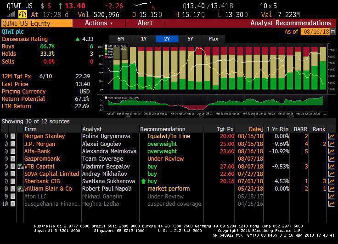The height and width of the screenshot is (244, 338).
Task: Click the Tgt Px column header
Action: pos(225,129)
